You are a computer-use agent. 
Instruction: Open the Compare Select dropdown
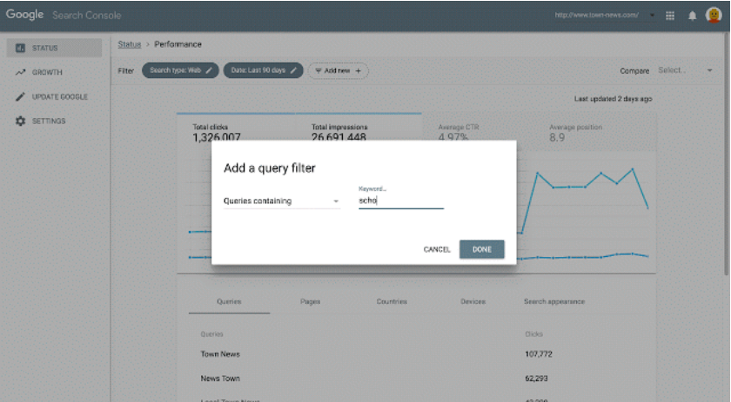[x=686, y=70]
